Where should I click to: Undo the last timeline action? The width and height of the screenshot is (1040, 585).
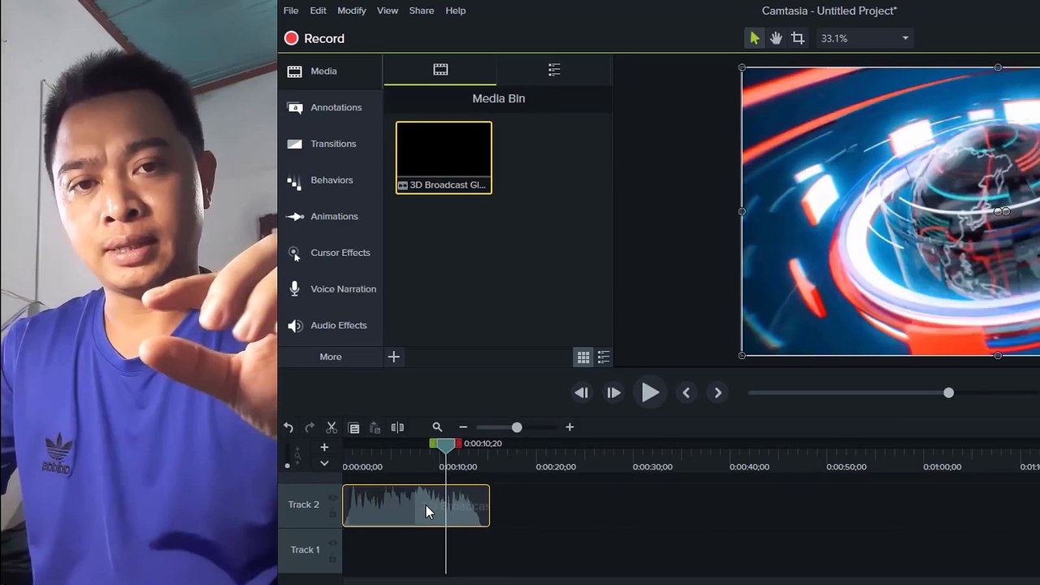(288, 427)
